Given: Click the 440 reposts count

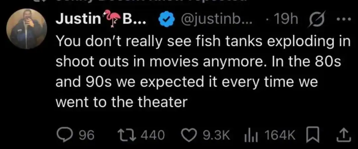Looking at the screenshot, I should (x=153, y=135).
